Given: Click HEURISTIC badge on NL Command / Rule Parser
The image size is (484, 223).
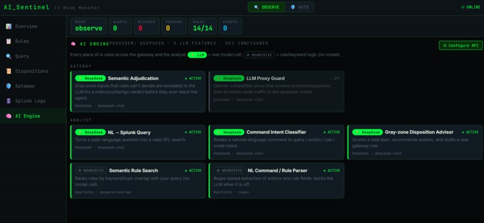Looking at the screenshot, I should pyautogui.click(x=229, y=171).
